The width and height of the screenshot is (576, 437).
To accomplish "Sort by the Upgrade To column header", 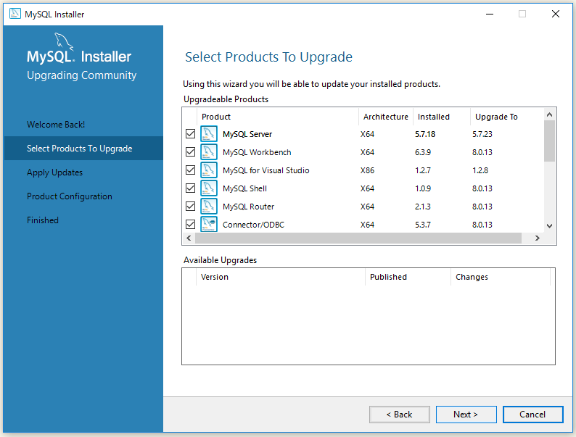I will coord(507,117).
